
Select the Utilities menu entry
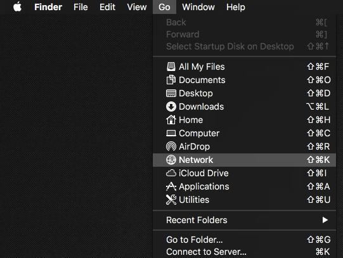tap(244, 200)
